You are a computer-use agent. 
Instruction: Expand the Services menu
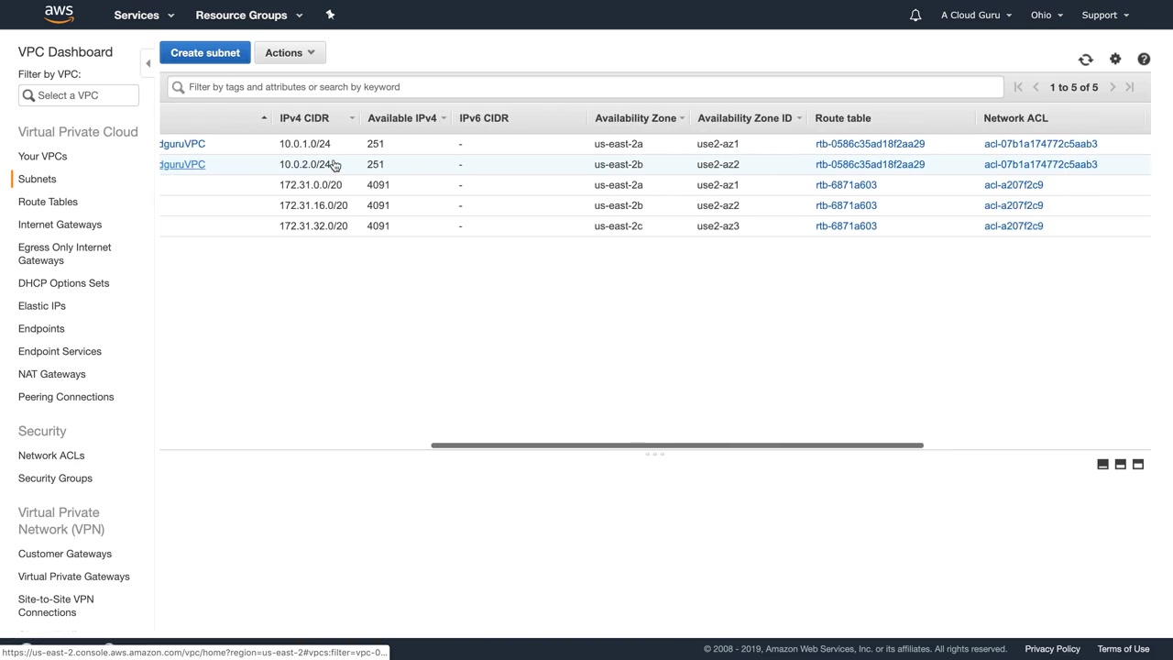144,15
